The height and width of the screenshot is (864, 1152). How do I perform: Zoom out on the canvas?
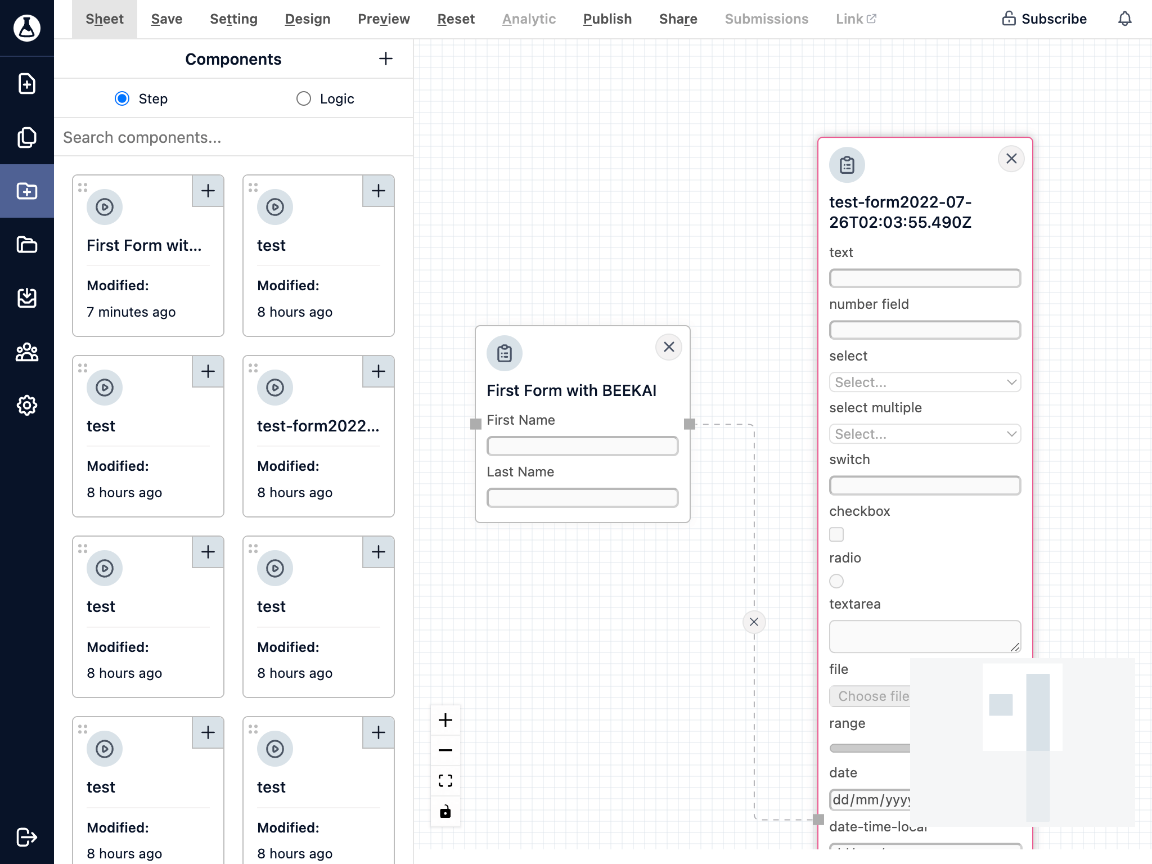point(445,750)
